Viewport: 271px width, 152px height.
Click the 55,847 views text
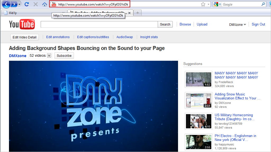click(x=223, y=128)
